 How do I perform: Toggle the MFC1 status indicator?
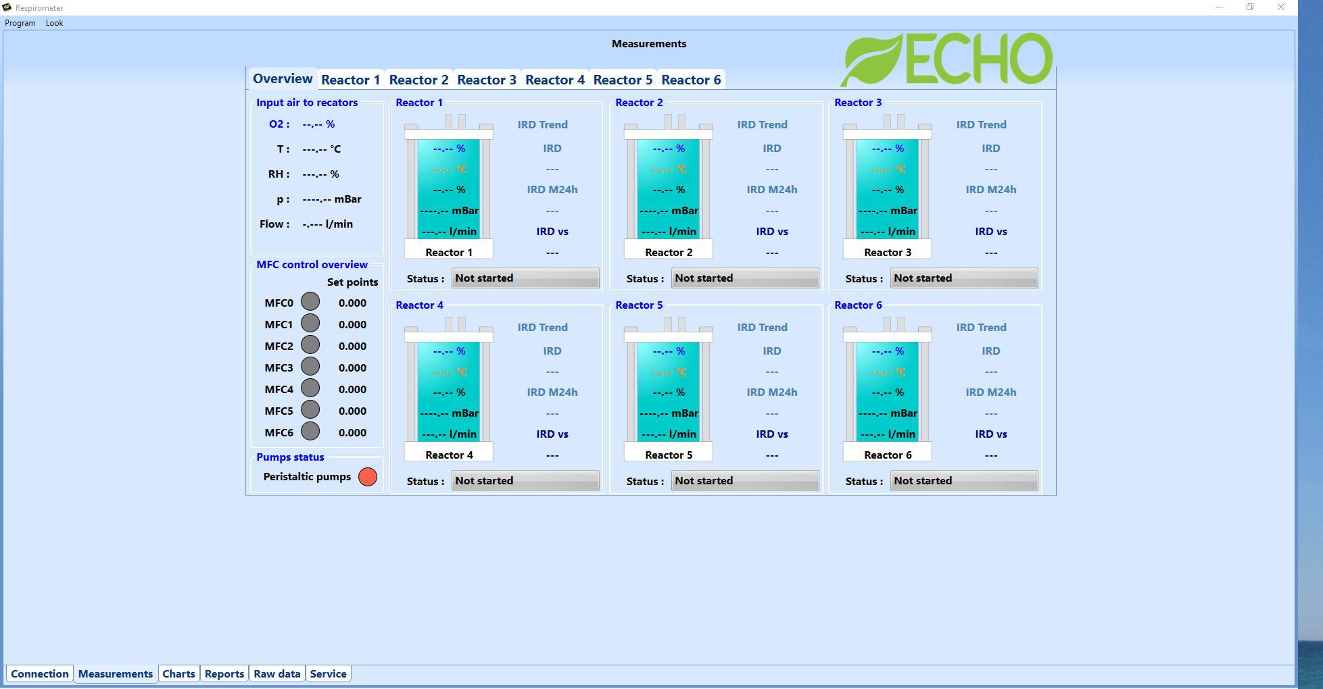pos(310,324)
